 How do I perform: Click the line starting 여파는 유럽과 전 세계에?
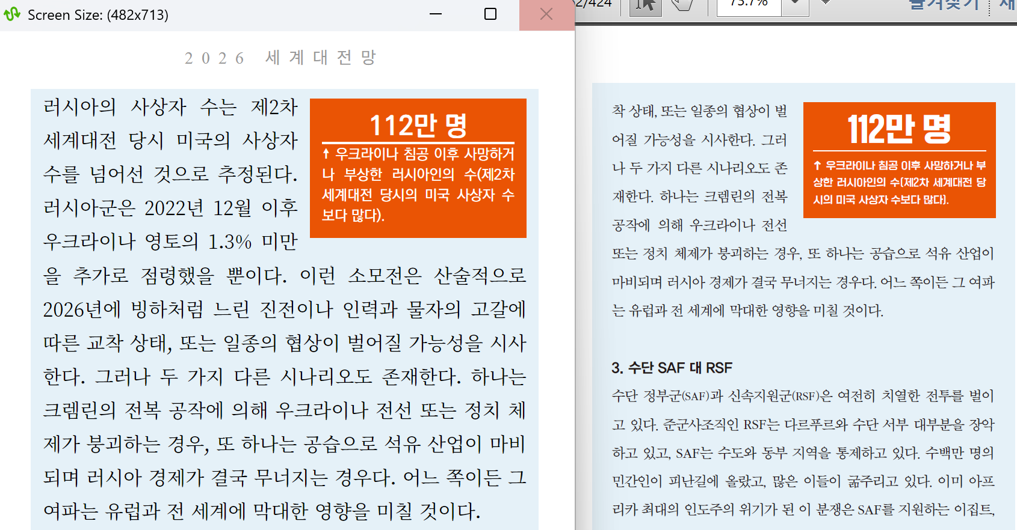[262, 511]
